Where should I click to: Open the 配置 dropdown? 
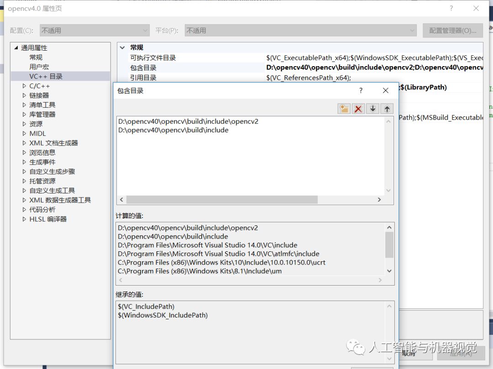pos(94,31)
